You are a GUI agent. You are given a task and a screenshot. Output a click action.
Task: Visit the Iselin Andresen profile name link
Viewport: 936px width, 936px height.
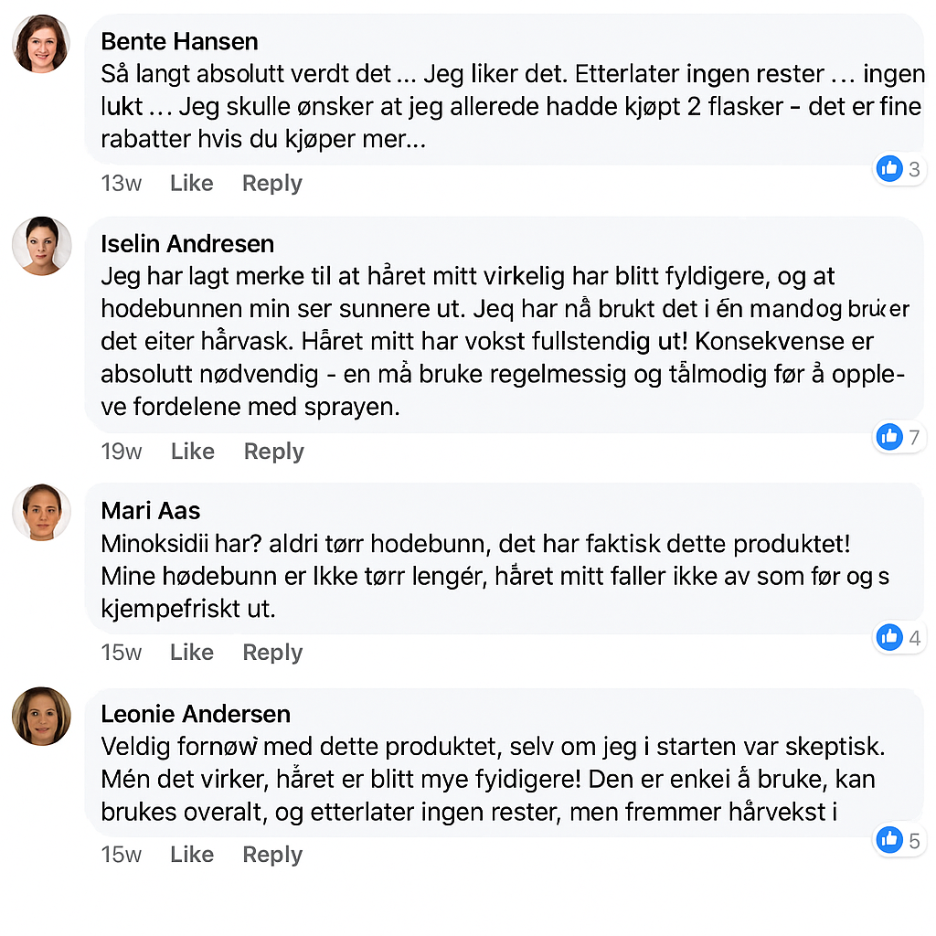click(187, 244)
